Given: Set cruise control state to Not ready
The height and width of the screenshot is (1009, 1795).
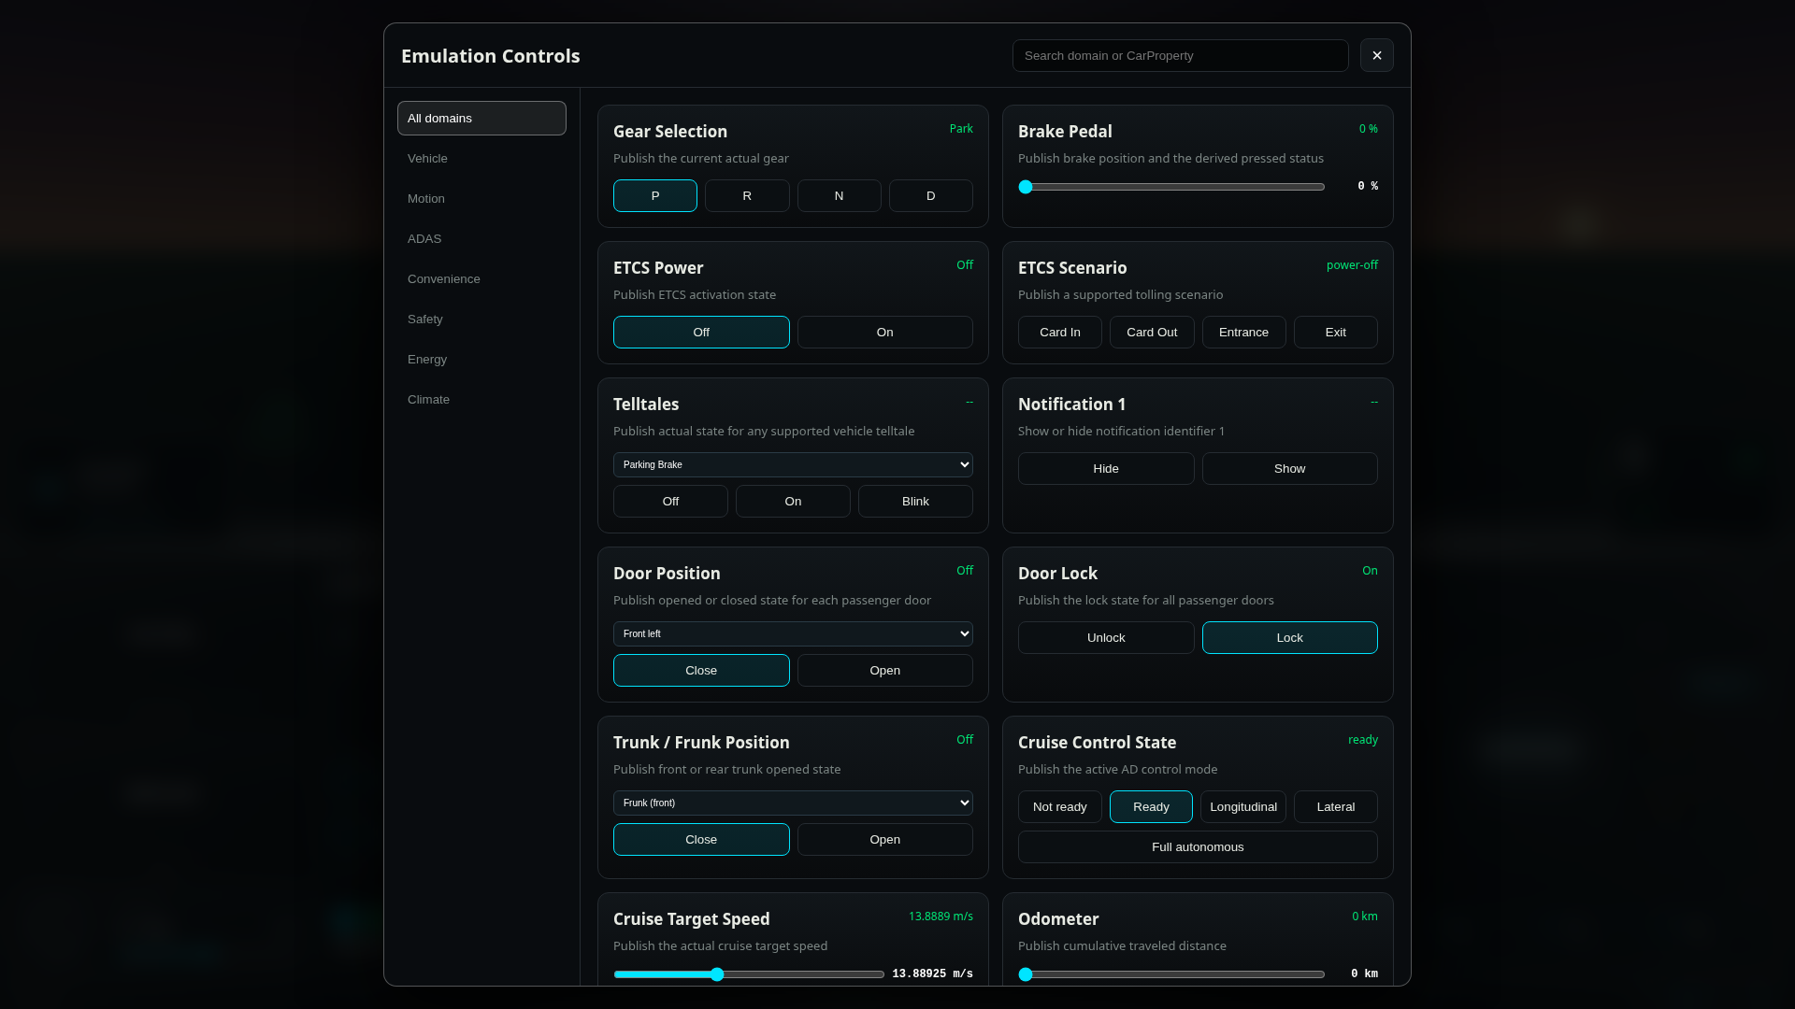Looking at the screenshot, I should point(1059,806).
